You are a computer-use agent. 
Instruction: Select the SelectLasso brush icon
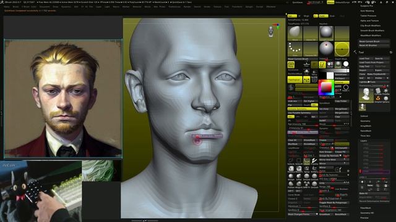click(x=291, y=161)
